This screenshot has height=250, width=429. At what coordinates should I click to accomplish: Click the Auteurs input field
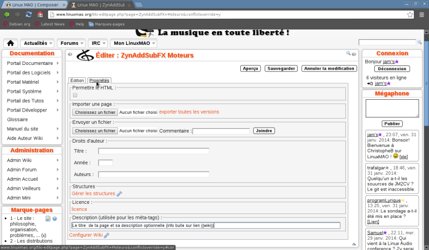pyautogui.click(x=153, y=174)
